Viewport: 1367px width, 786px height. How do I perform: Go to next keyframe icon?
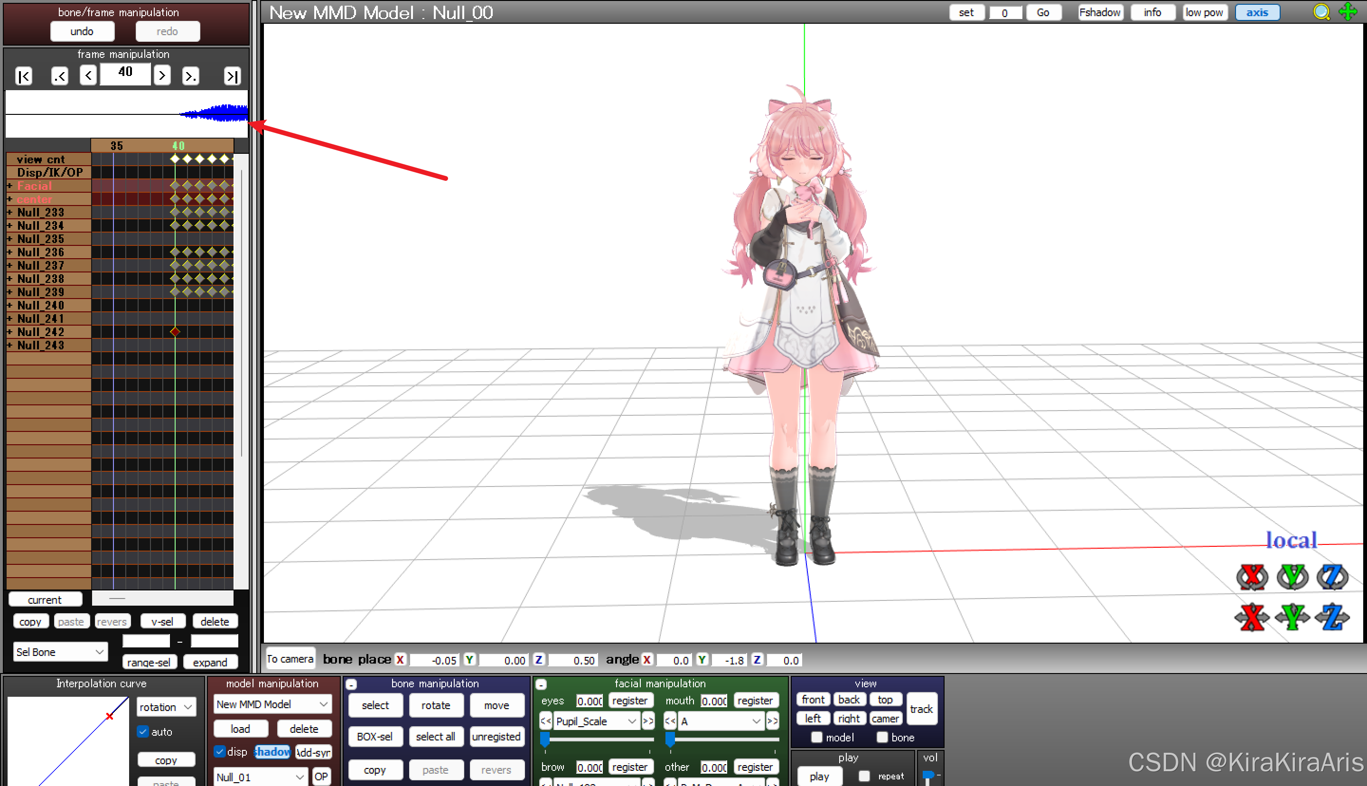[190, 76]
